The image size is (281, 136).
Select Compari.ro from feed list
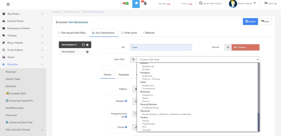coord(148,95)
